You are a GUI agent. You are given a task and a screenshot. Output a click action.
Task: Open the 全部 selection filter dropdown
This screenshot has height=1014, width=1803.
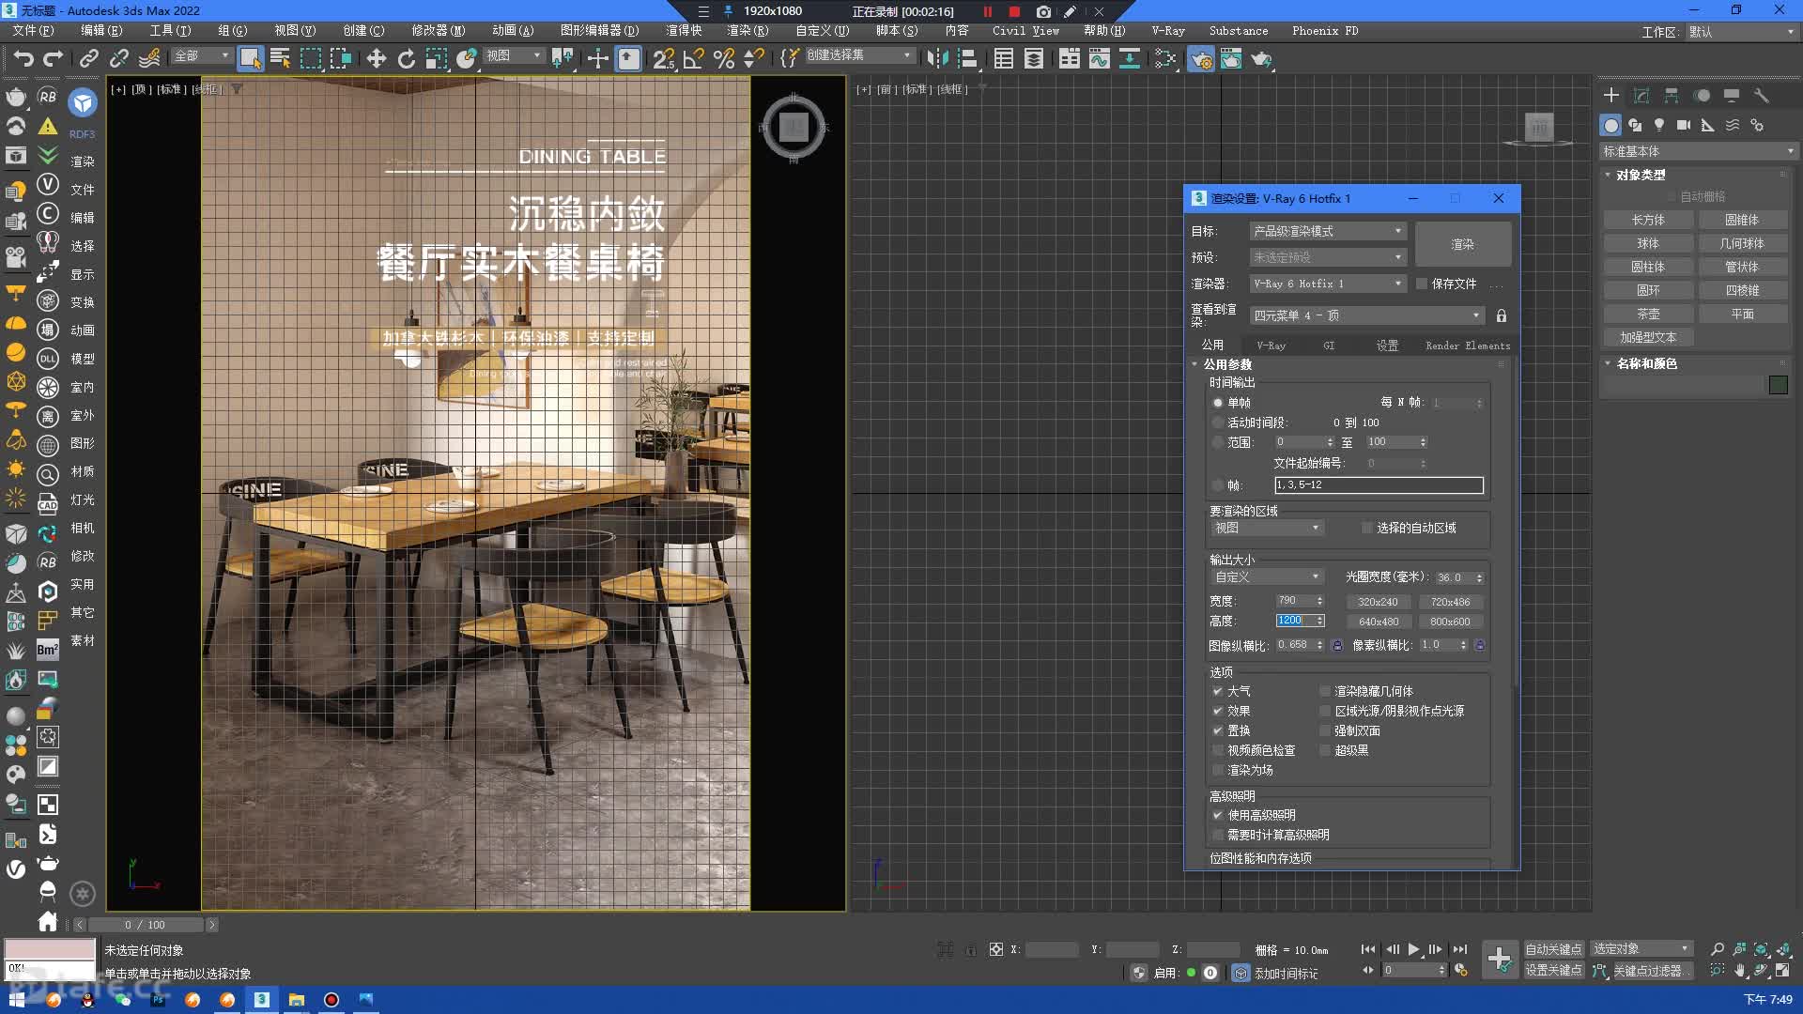tap(201, 55)
